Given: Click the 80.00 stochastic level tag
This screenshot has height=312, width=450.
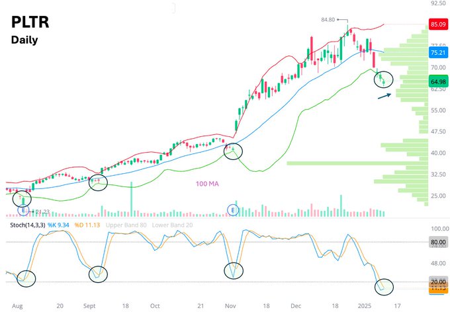Looking at the screenshot, I should [x=438, y=242].
